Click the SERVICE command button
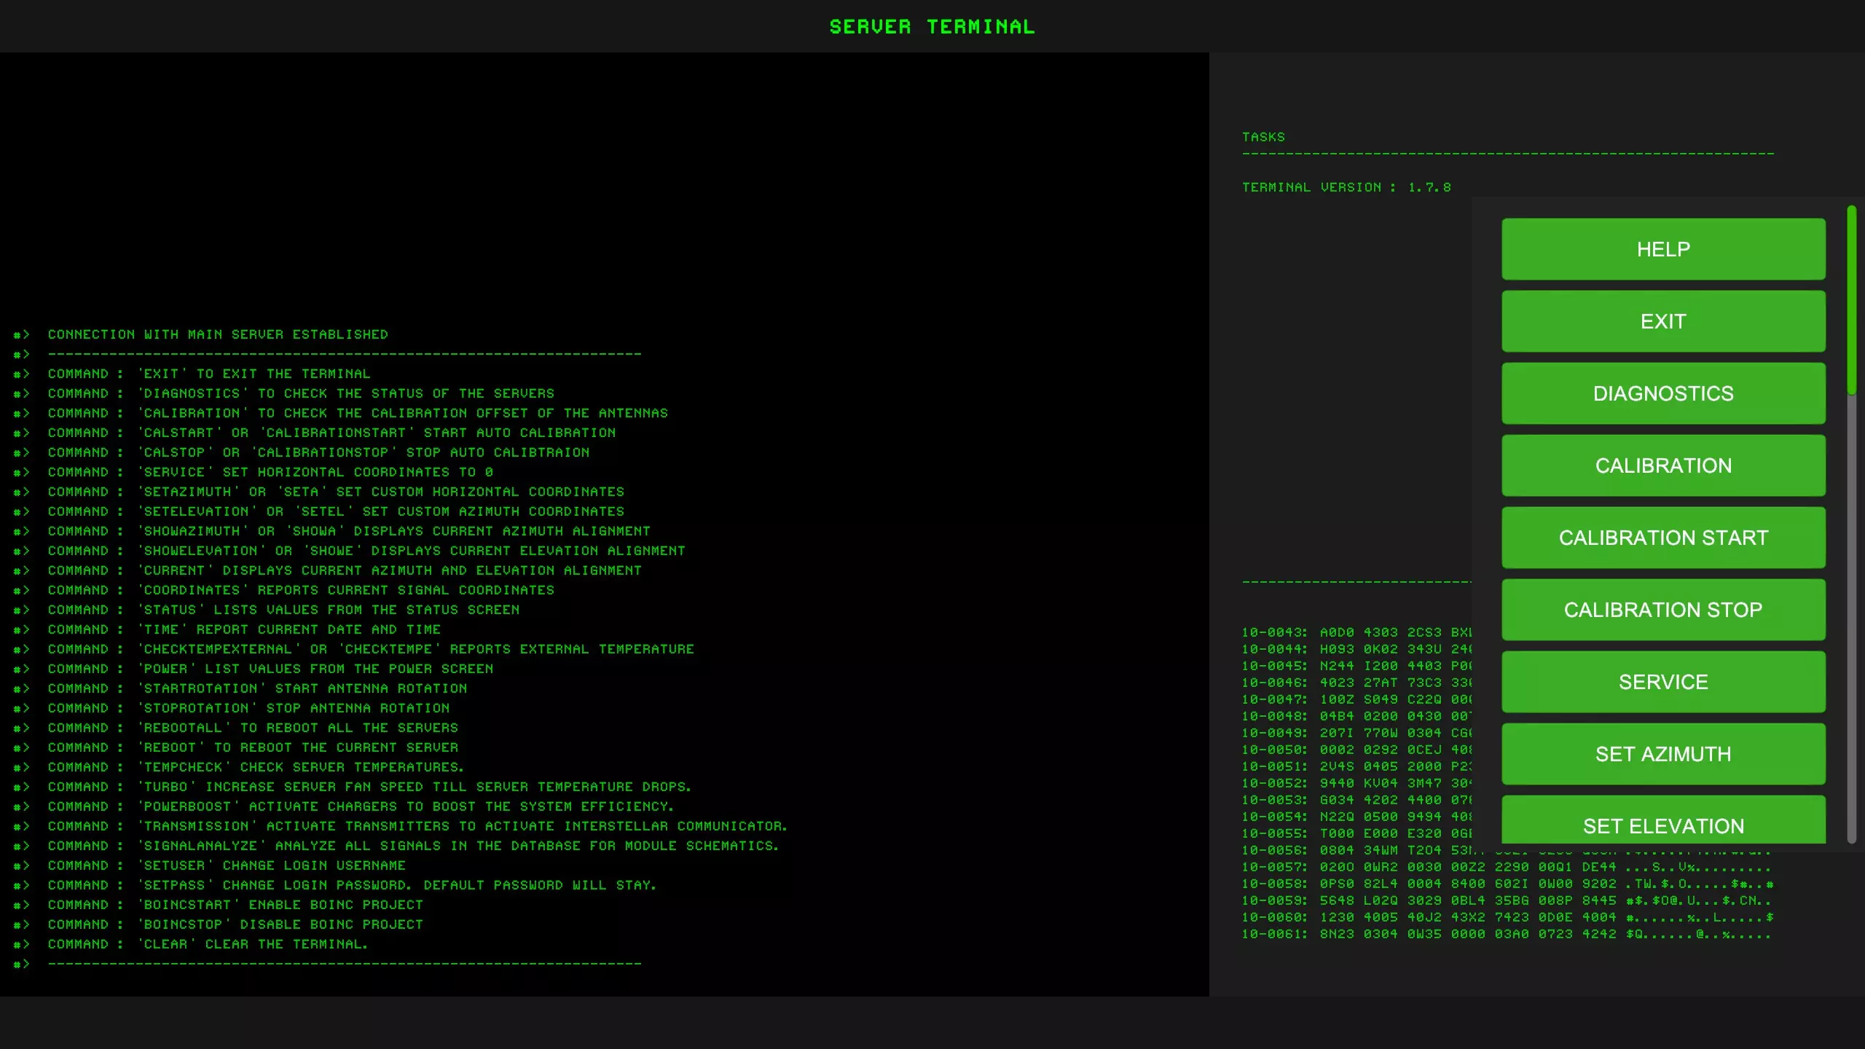The width and height of the screenshot is (1865, 1049). (1663, 682)
